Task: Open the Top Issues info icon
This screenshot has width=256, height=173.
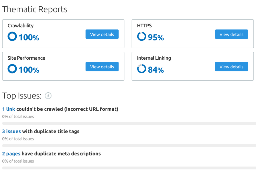Action: tap(48, 96)
